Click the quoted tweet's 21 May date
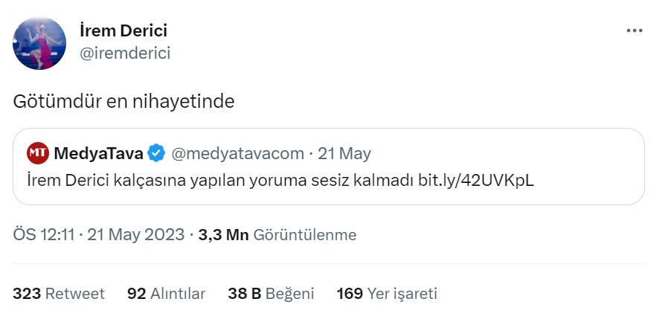 pos(344,154)
